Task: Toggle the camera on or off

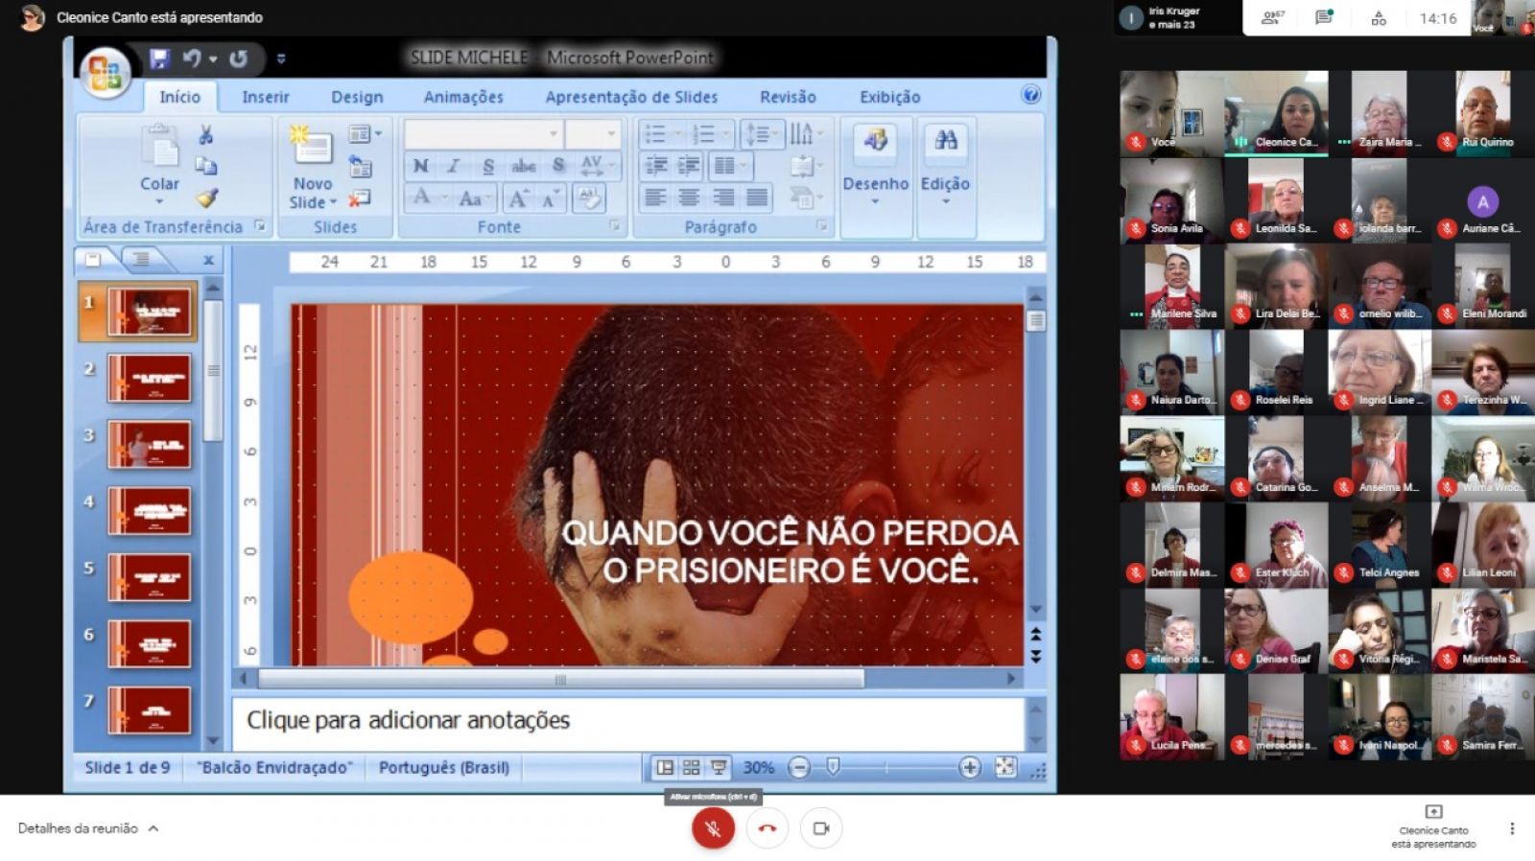Action: [x=820, y=828]
